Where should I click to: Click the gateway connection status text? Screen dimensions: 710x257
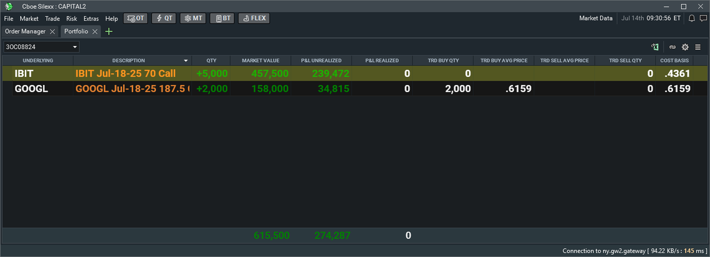click(634, 251)
